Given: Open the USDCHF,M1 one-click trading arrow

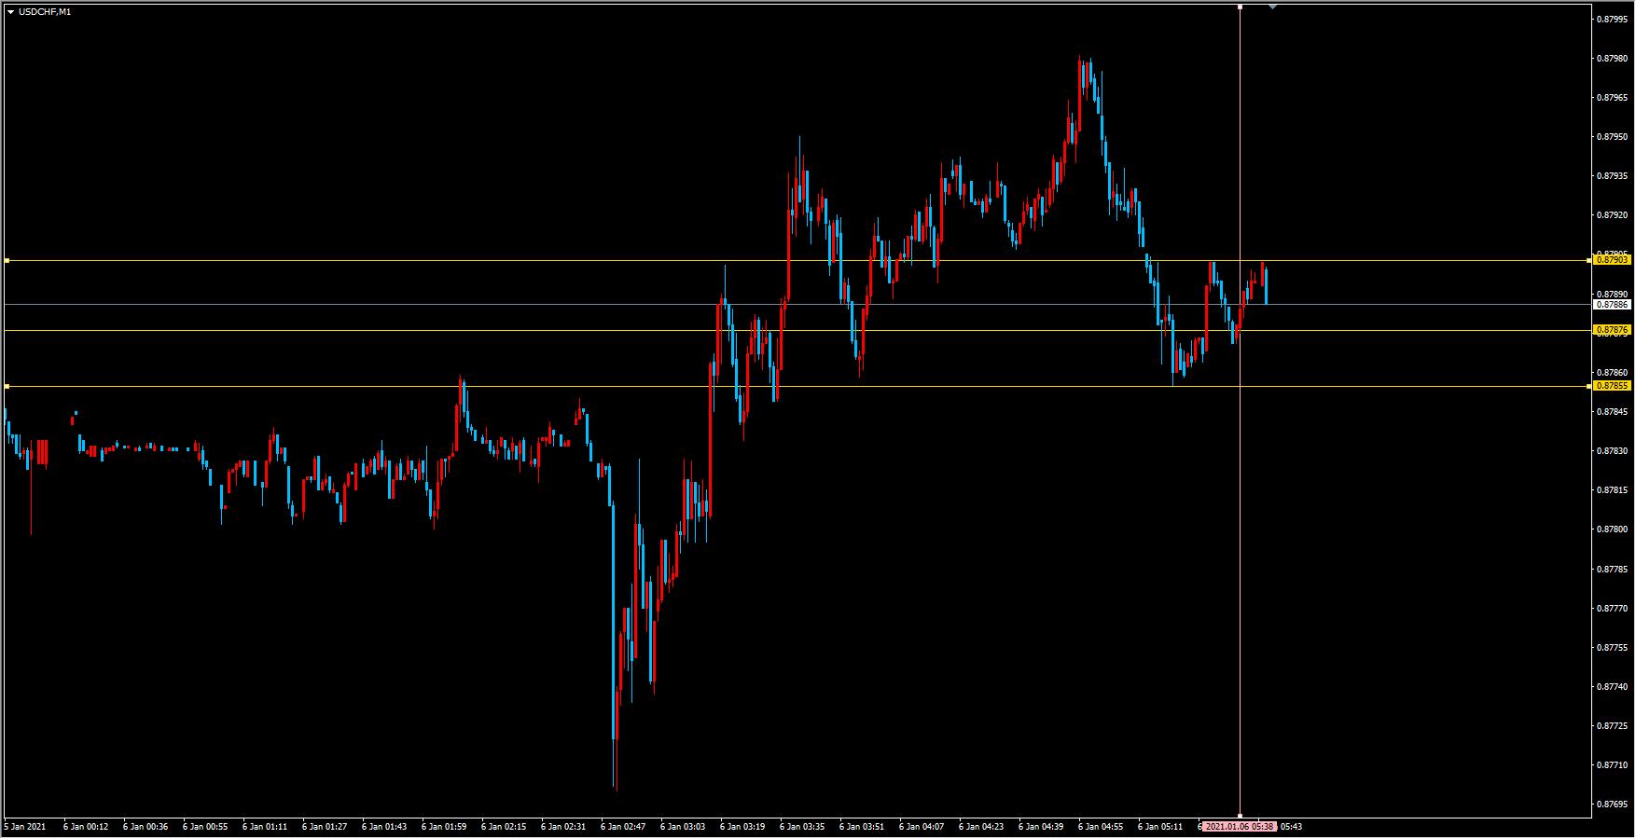Looking at the screenshot, I should click(x=10, y=12).
